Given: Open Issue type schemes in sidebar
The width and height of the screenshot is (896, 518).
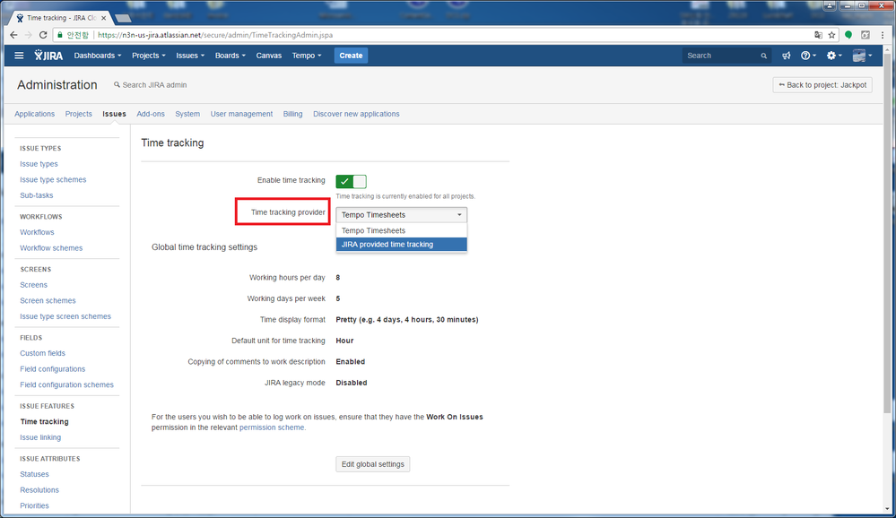Looking at the screenshot, I should coord(53,179).
